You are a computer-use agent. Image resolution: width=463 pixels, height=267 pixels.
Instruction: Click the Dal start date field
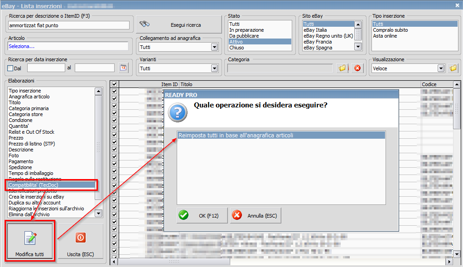pos(46,68)
